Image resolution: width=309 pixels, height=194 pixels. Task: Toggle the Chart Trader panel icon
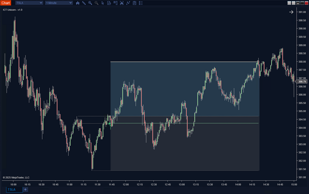[116, 3]
